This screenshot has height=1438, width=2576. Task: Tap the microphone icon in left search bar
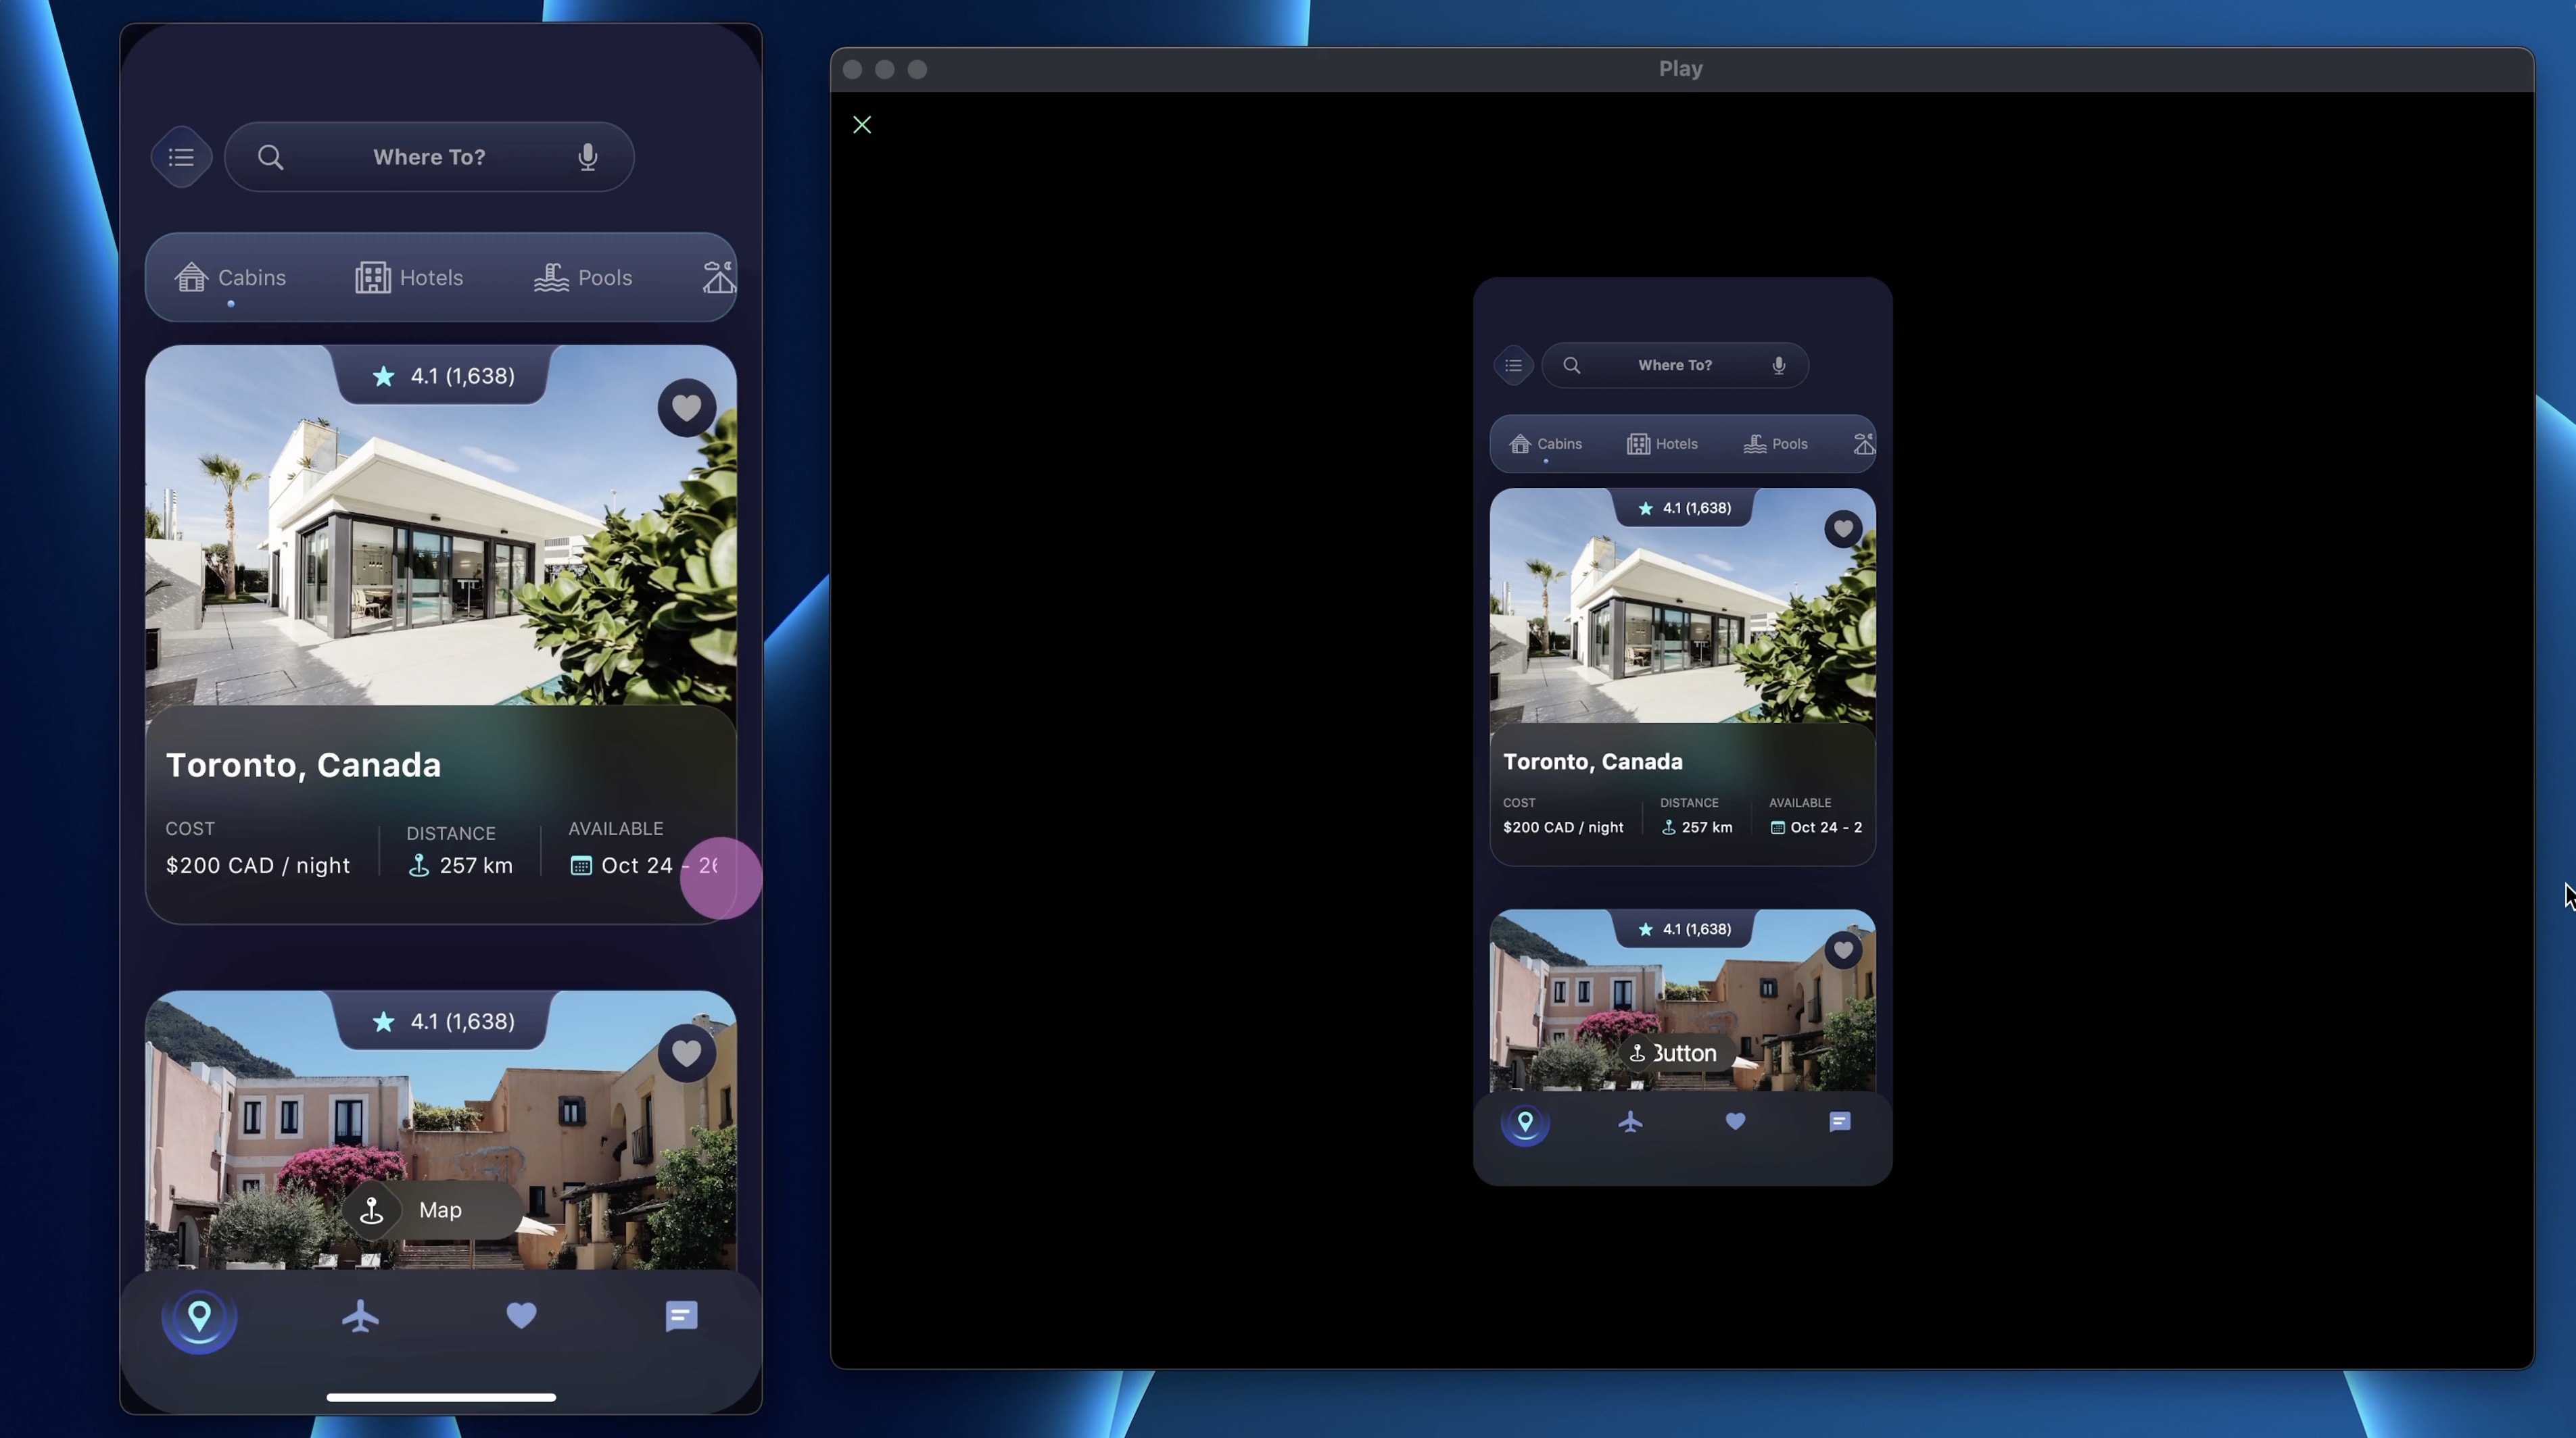(588, 157)
